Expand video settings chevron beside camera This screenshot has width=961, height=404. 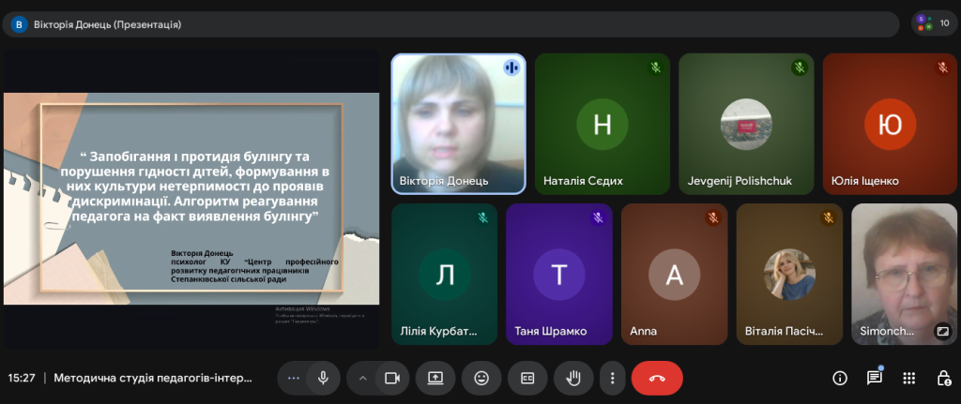362,378
